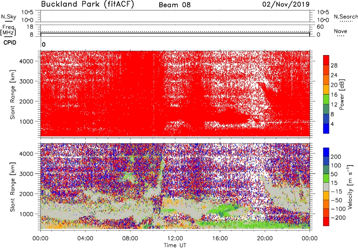358x248 pixels.
Task: Click the 'Velocity [m s-1]' colorbar label
Action: (x=350, y=187)
